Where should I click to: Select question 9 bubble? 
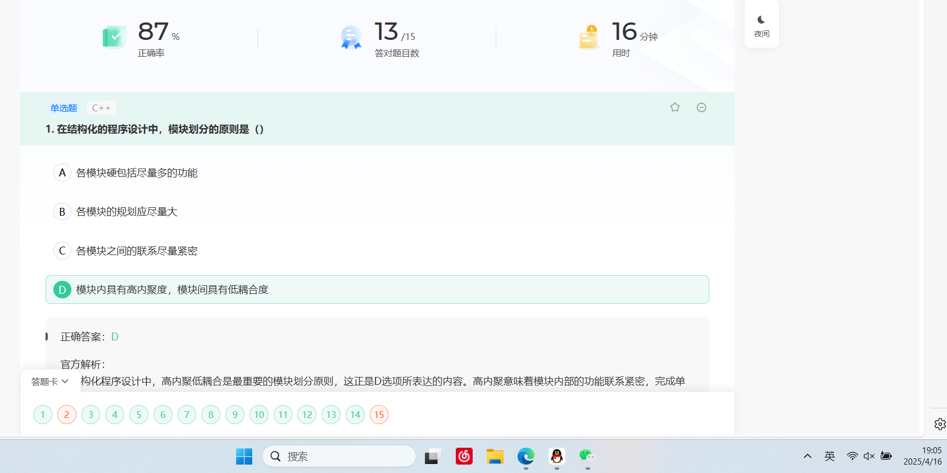click(x=235, y=415)
